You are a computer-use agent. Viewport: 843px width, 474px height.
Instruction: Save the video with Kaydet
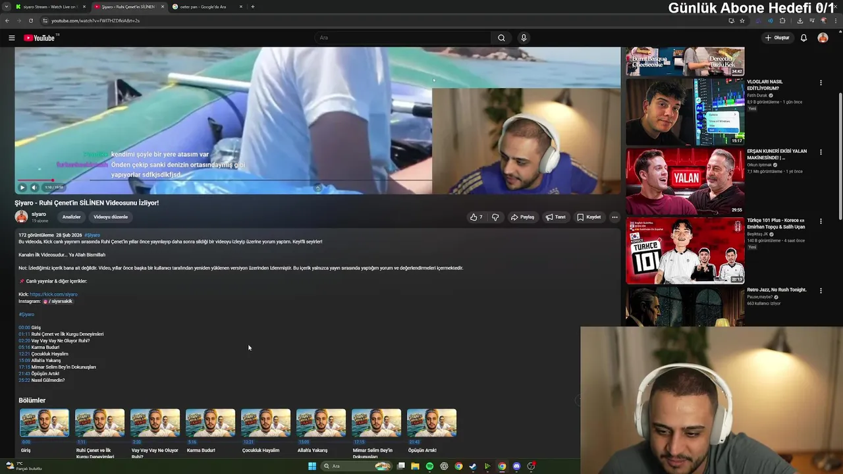click(x=589, y=217)
